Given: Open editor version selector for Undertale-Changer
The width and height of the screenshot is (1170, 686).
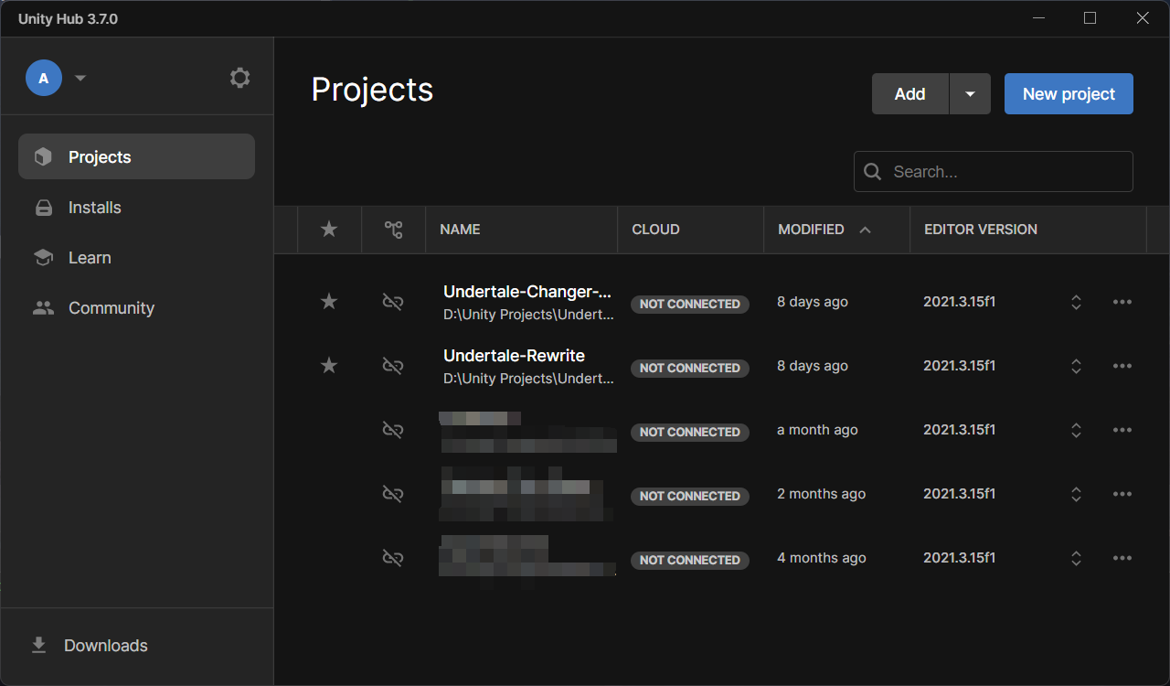Looking at the screenshot, I should tap(1076, 302).
